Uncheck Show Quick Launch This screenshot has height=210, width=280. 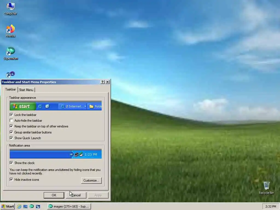11,138
